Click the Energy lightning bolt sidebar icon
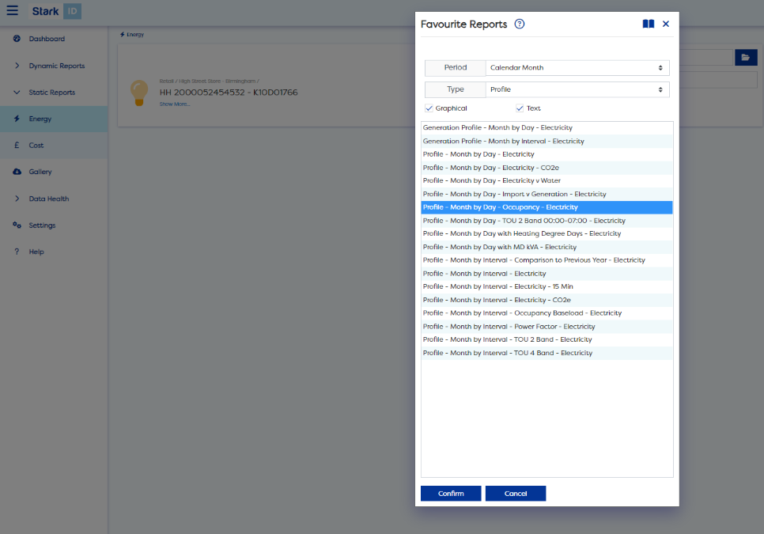This screenshot has width=764, height=534. (x=17, y=119)
